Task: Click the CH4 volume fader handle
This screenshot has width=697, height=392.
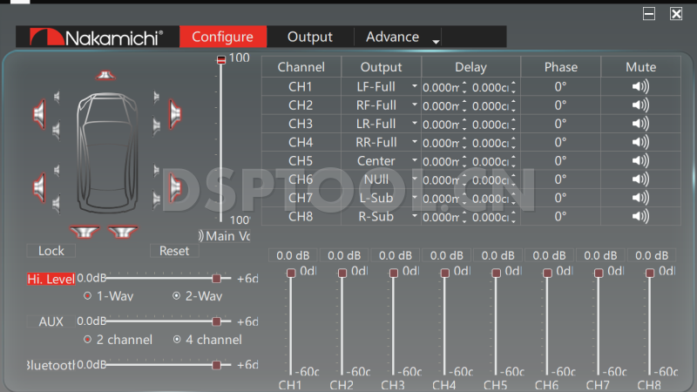Action: point(444,274)
